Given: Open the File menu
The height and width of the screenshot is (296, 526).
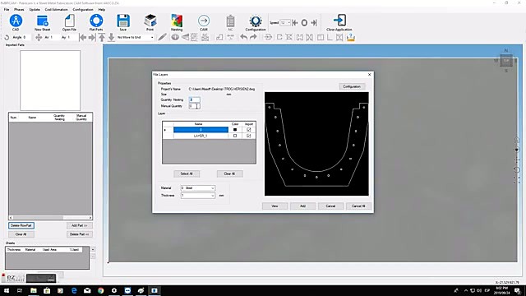Looking at the screenshot, I should pyautogui.click(x=7, y=9).
